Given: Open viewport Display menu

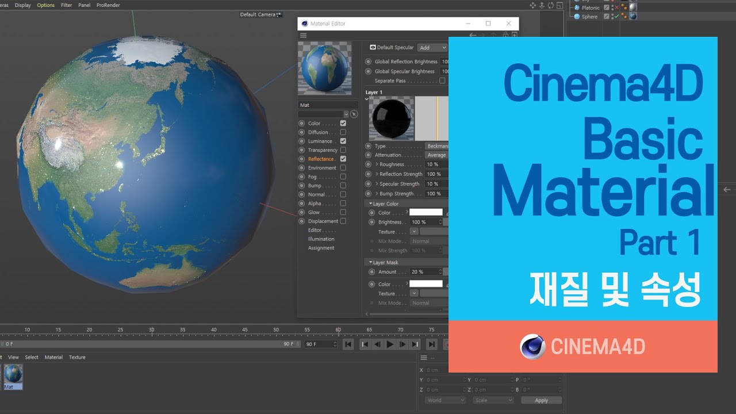Looking at the screenshot, I should coord(23,5).
